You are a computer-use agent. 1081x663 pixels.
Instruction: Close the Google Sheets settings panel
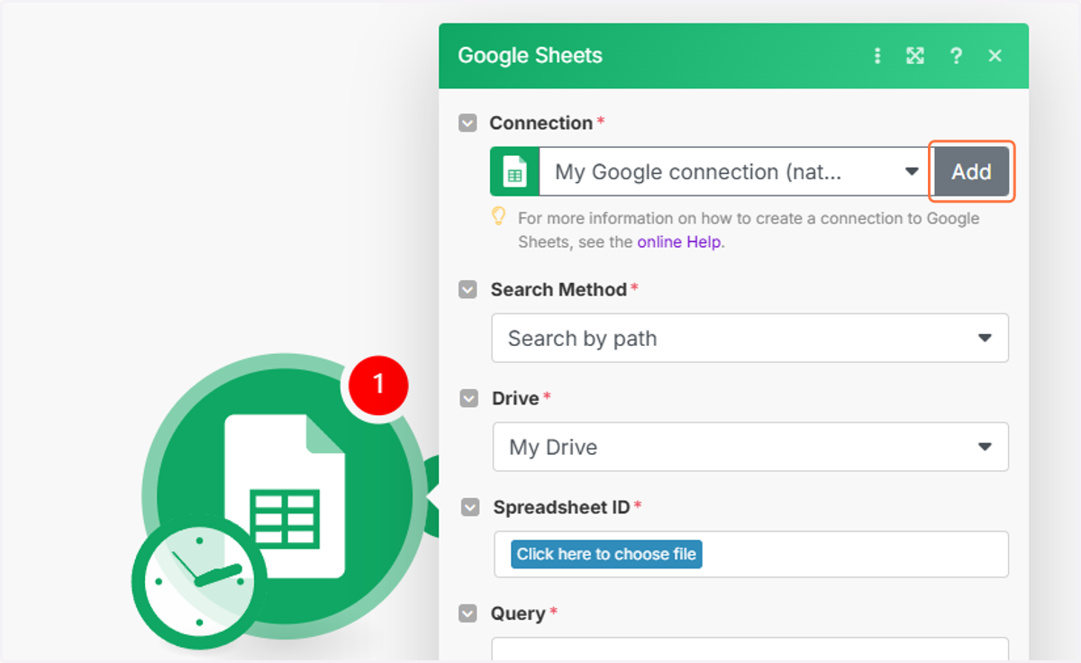point(995,56)
